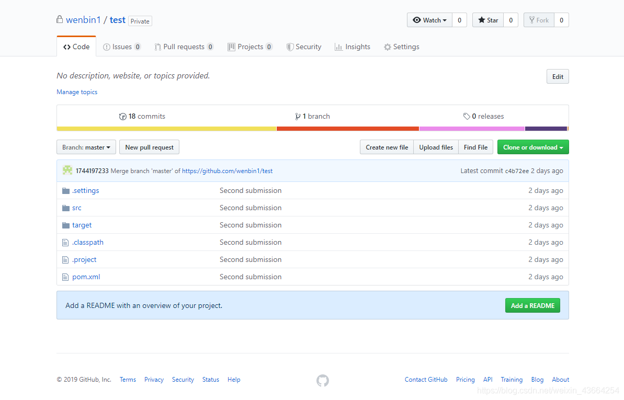Click the Fork button
The image size is (624, 400).
(539, 20)
